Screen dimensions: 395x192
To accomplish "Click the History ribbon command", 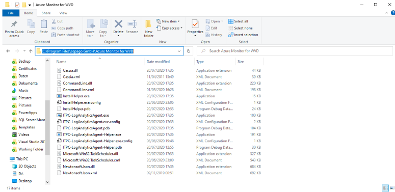I will pos(214,35).
